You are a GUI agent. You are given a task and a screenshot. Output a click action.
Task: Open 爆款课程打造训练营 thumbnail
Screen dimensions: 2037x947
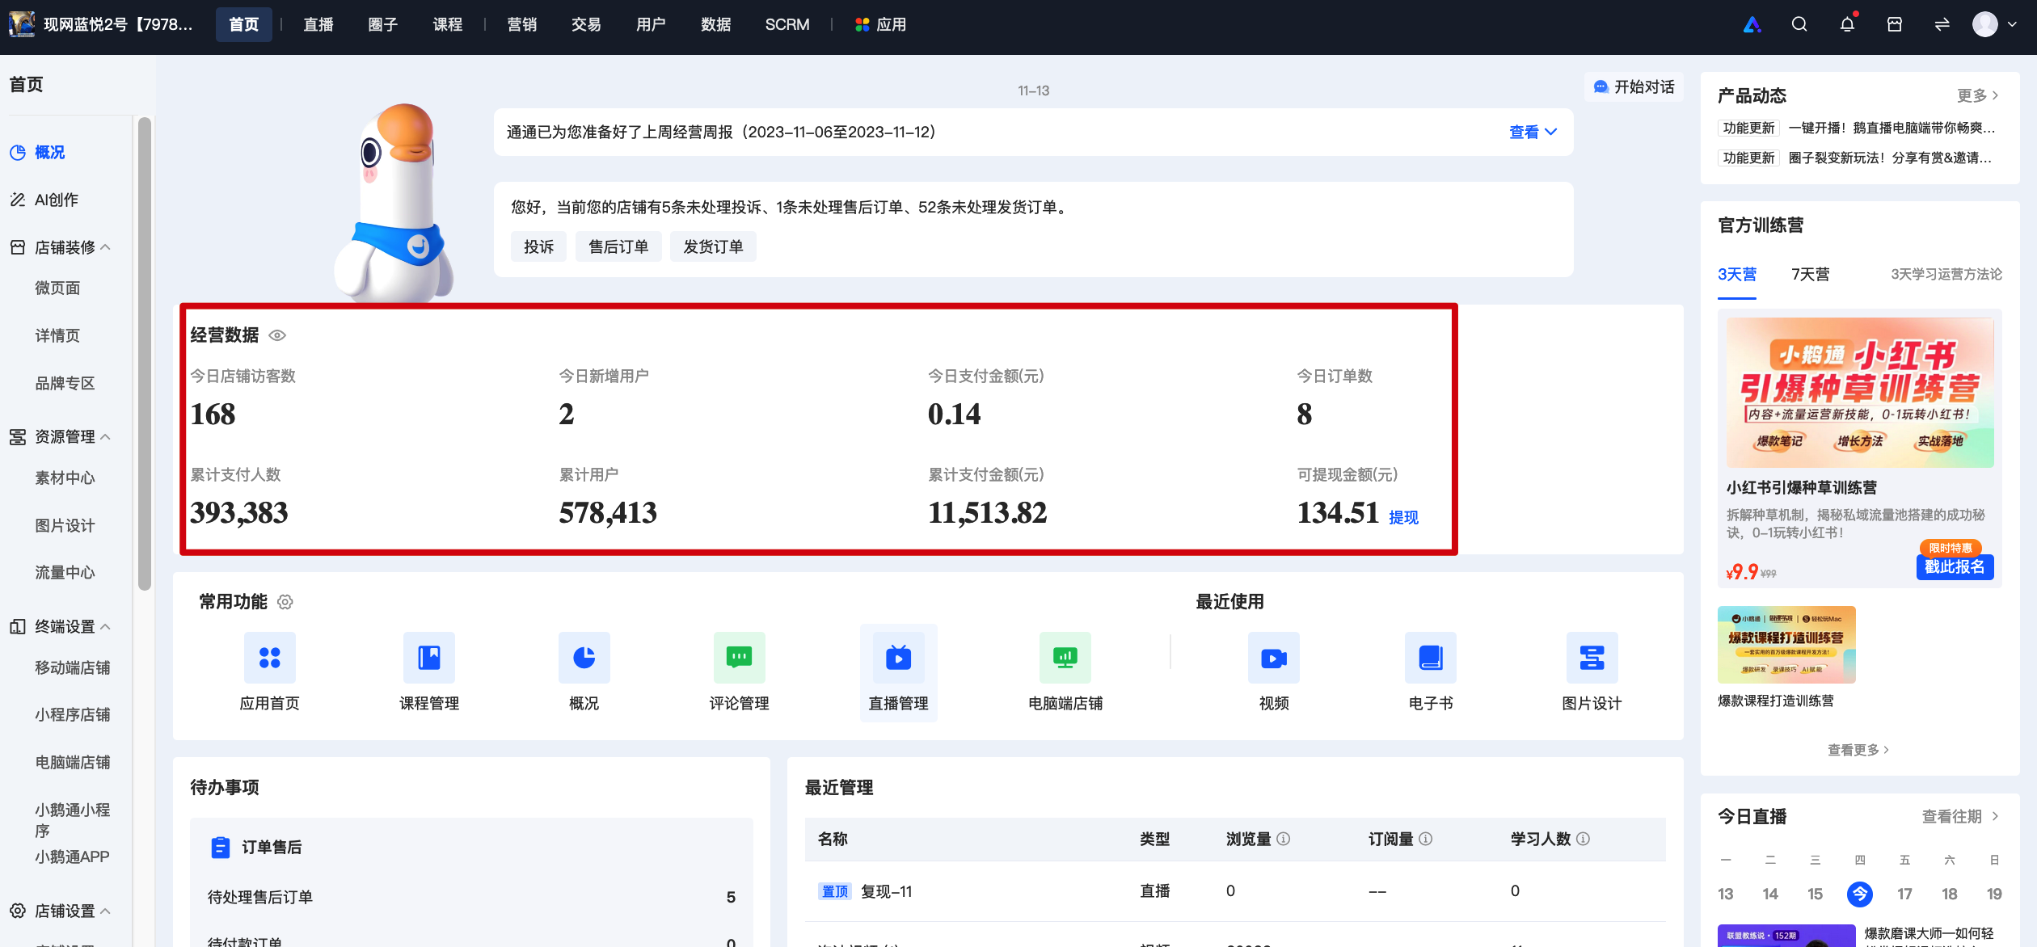pyautogui.click(x=1786, y=644)
